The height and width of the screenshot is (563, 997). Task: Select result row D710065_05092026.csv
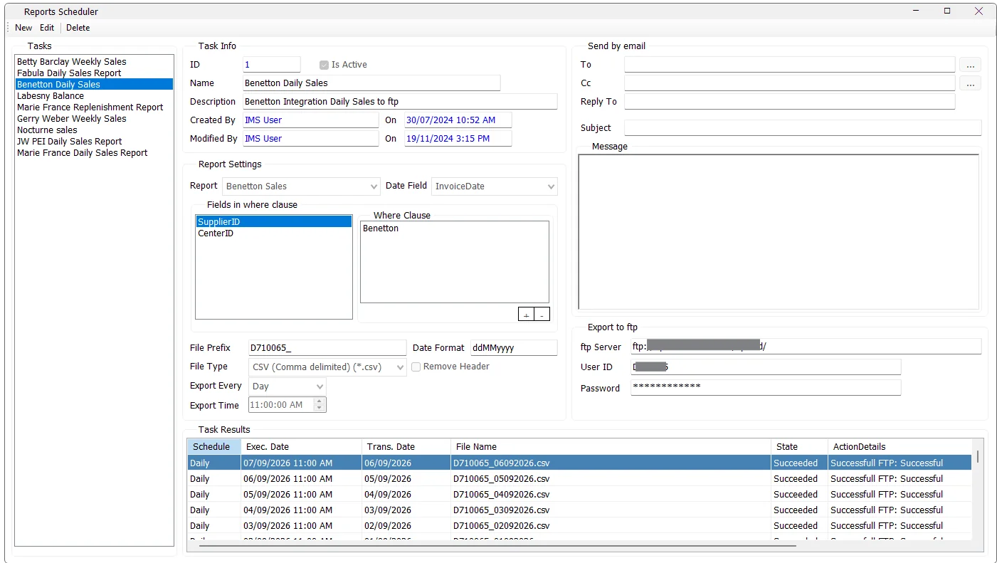(579, 479)
